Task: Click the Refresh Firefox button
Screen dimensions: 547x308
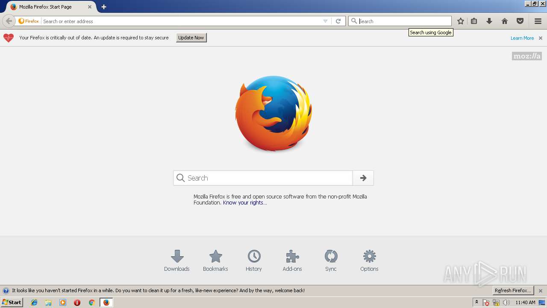Action: tap(513, 290)
